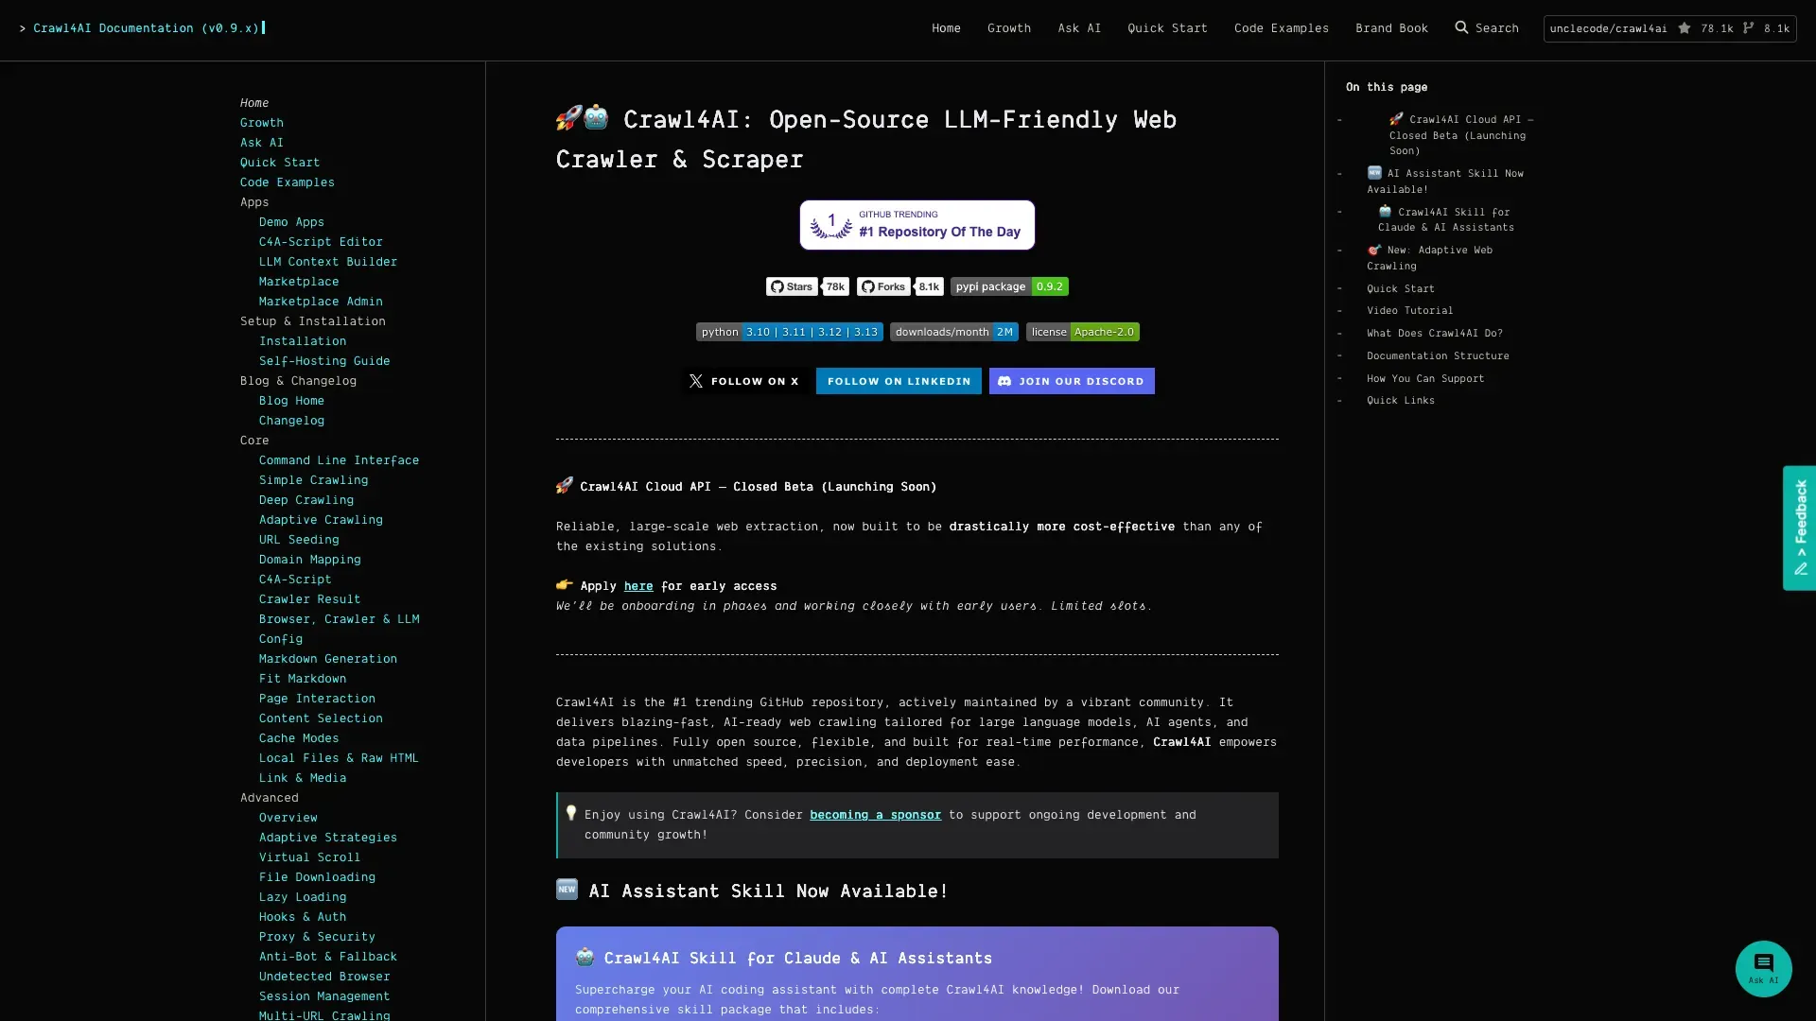Viewport: 1816px width, 1021px height.
Task: Click the GitHub Forks 8.1k badge
Action: pyautogui.click(x=899, y=286)
